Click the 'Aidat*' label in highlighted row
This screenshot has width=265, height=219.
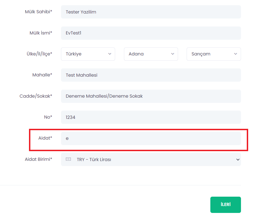pyautogui.click(x=45, y=138)
